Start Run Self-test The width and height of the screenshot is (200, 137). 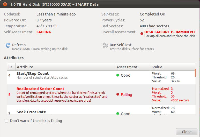pyautogui.click(x=121, y=45)
